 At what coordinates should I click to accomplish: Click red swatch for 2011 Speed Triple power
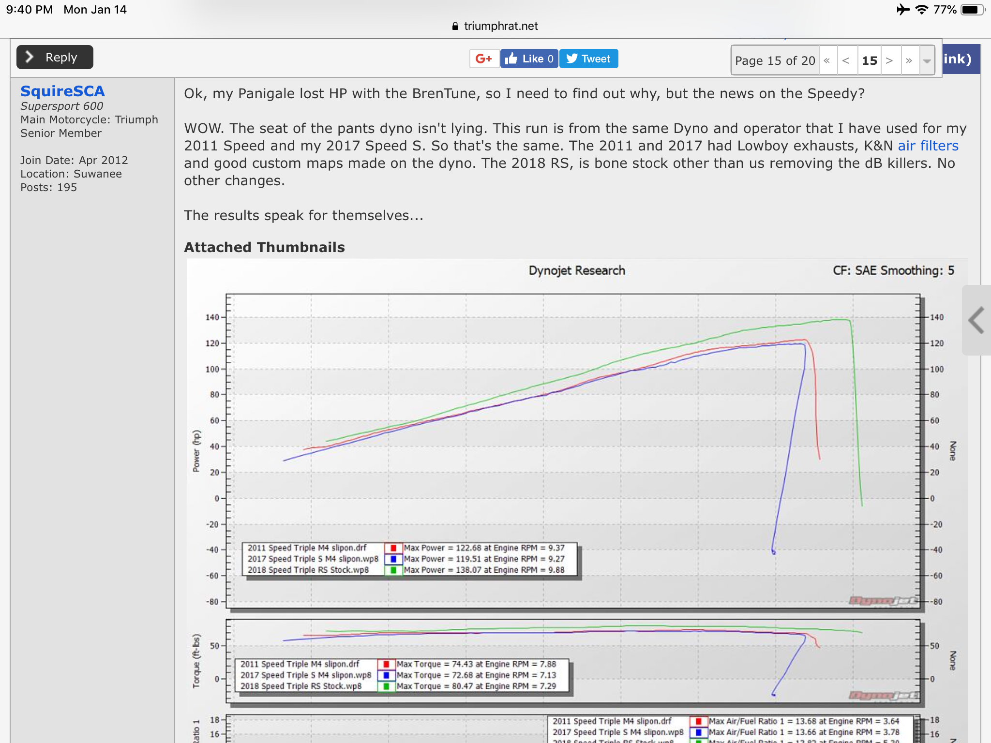click(x=393, y=548)
